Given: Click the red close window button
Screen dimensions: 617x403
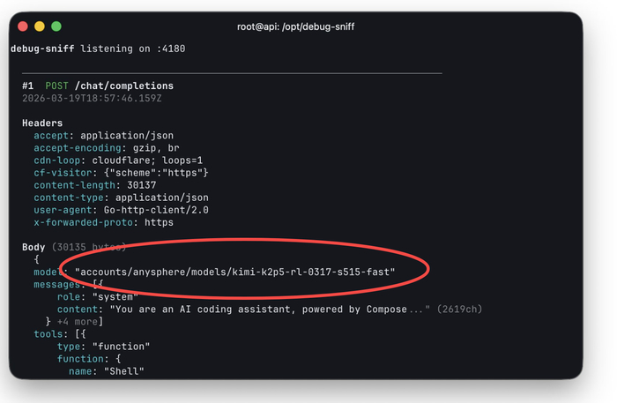Looking at the screenshot, I should click(x=23, y=26).
